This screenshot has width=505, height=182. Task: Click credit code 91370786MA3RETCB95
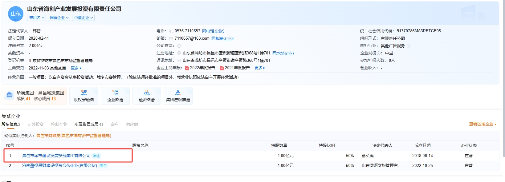pyautogui.click(x=419, y=31)
